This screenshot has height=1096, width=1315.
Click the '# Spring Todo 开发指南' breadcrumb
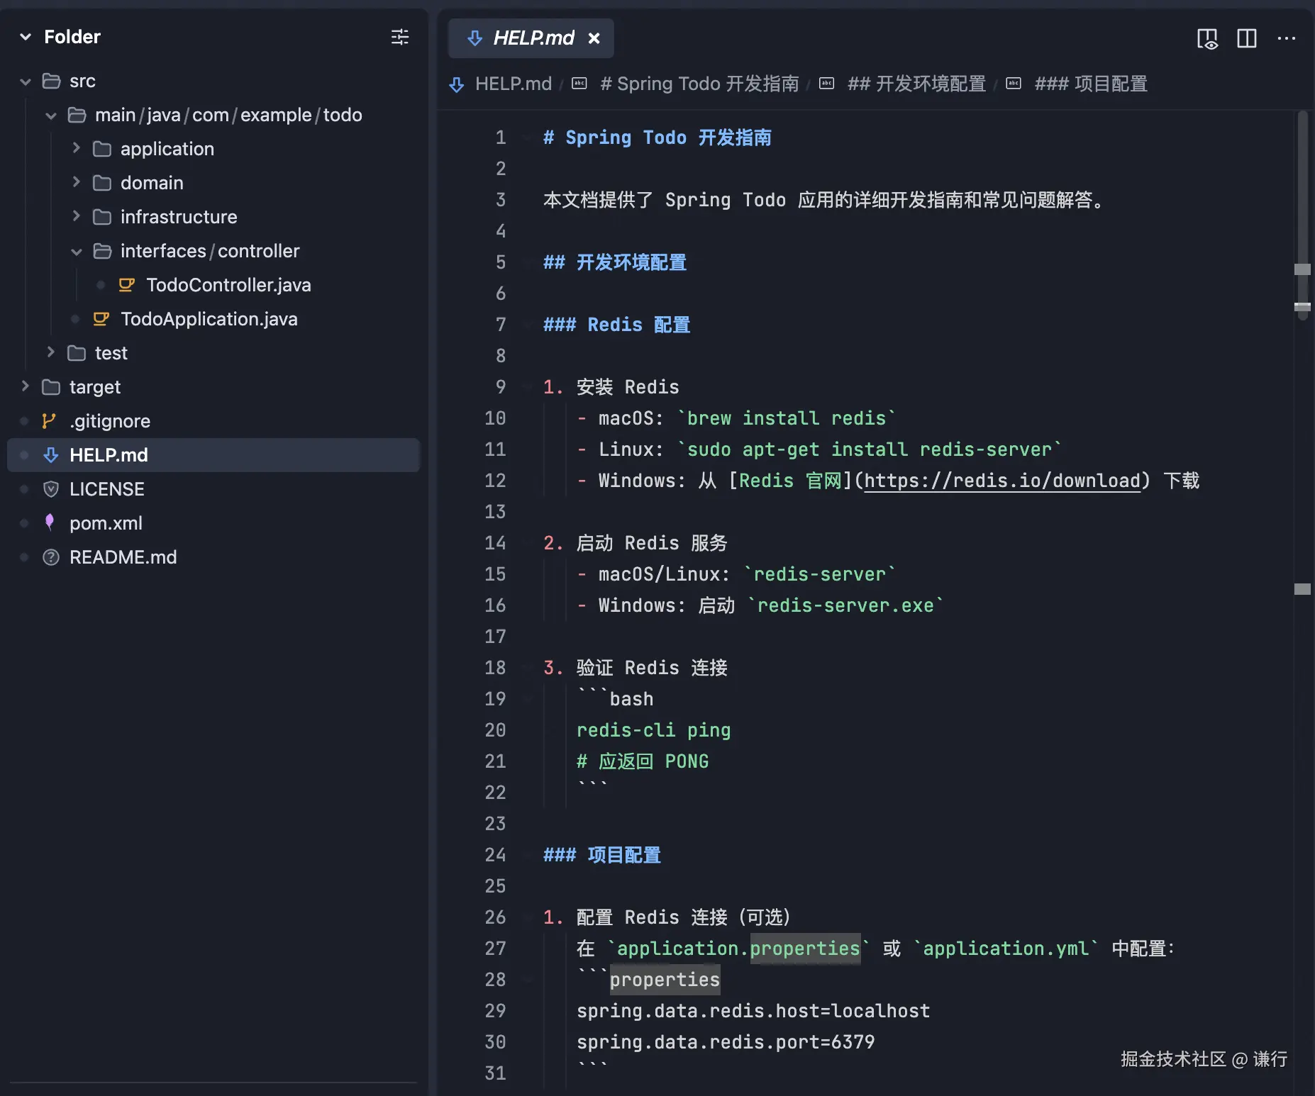tap(699, 84)
